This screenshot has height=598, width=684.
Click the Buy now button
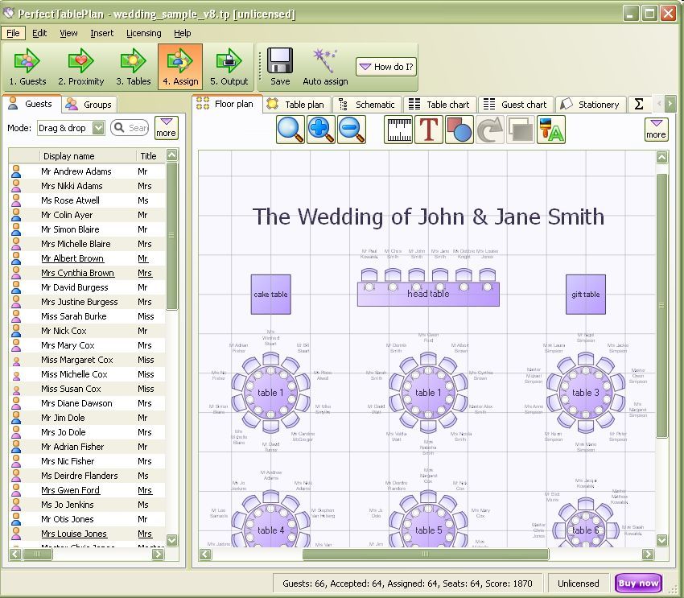coord(639,584)
